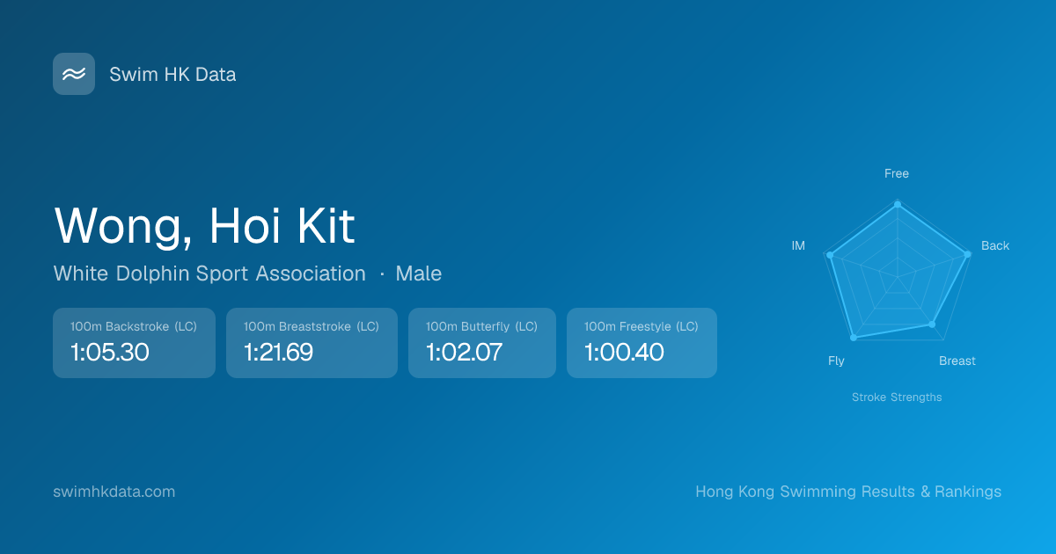1056x554 pixels.
Task: Click the Male gender label
Action: coord(418,273)
